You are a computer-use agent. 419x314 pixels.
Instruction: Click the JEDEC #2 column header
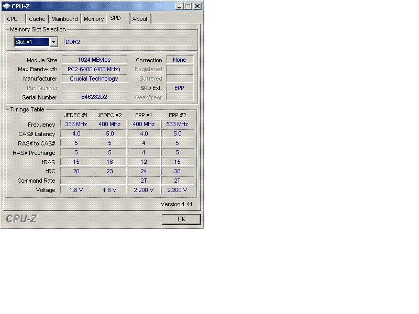(109, 115)
